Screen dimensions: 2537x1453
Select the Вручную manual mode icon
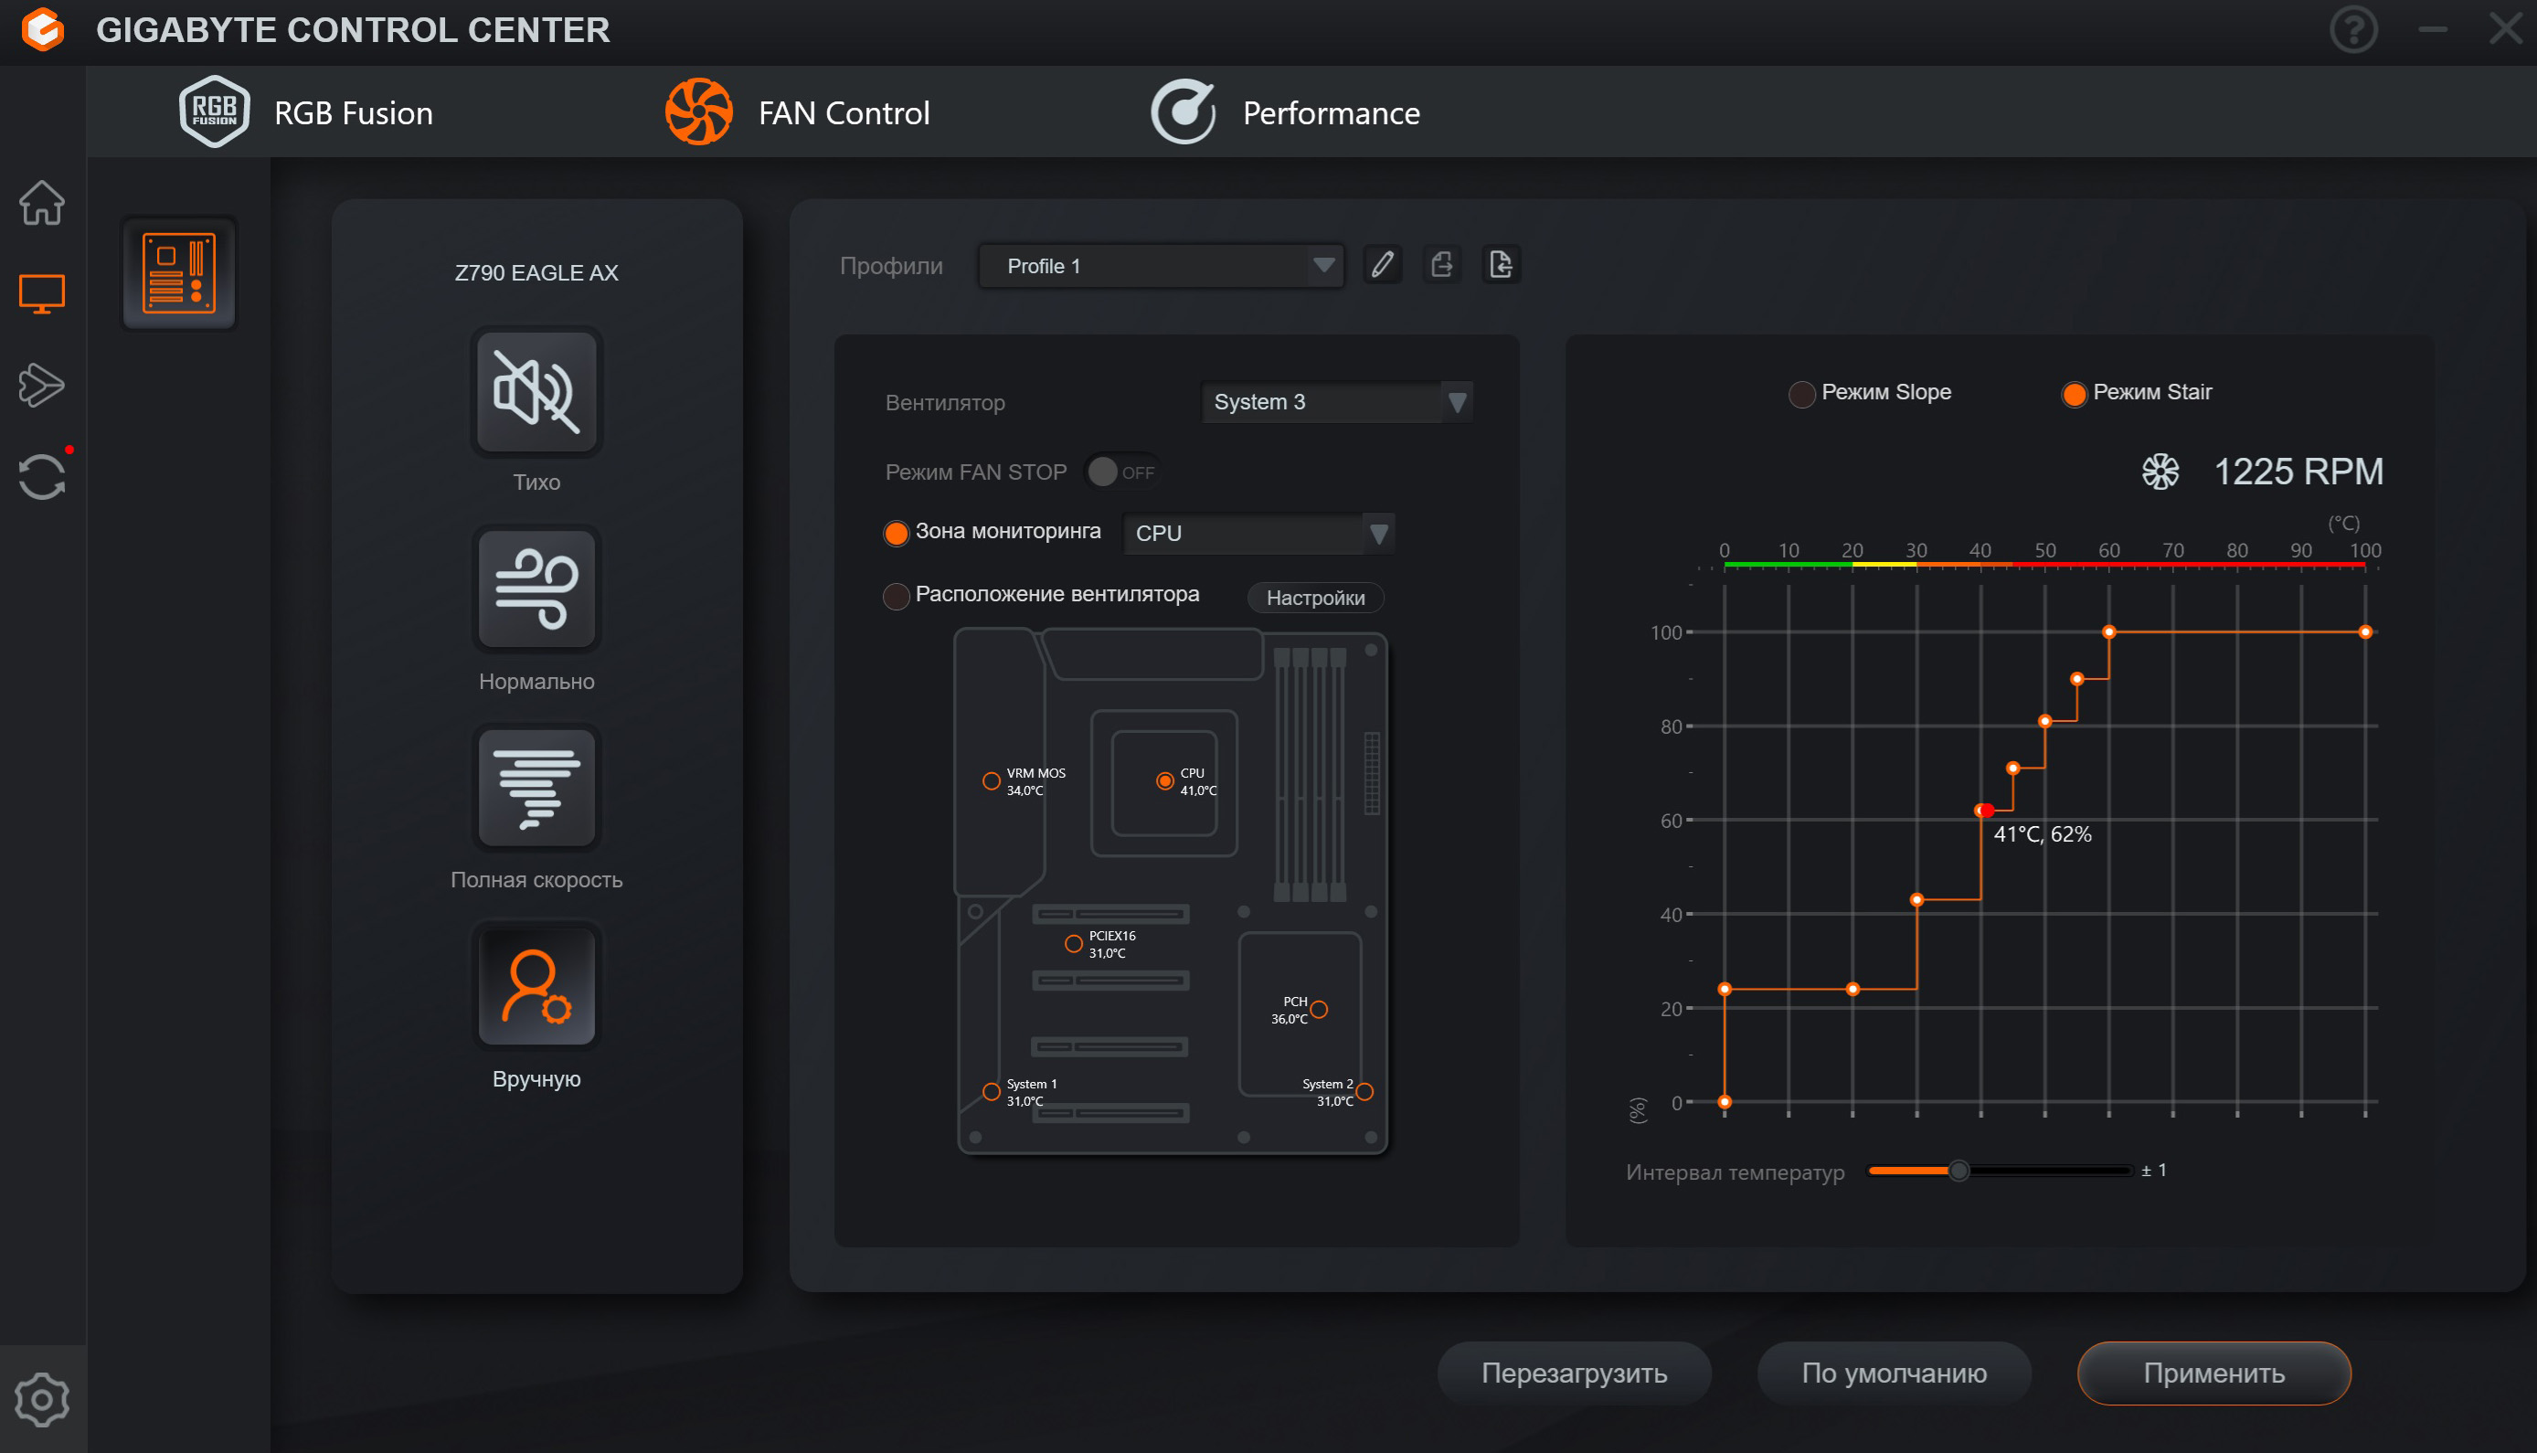point(536,987)
